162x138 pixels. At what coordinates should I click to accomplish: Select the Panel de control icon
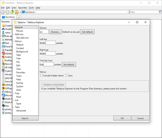pyautogui.click(x=3, y=47)
